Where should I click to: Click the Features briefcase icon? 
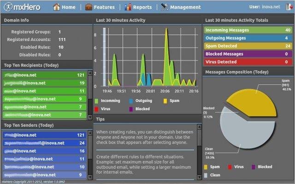coord(88,7)
